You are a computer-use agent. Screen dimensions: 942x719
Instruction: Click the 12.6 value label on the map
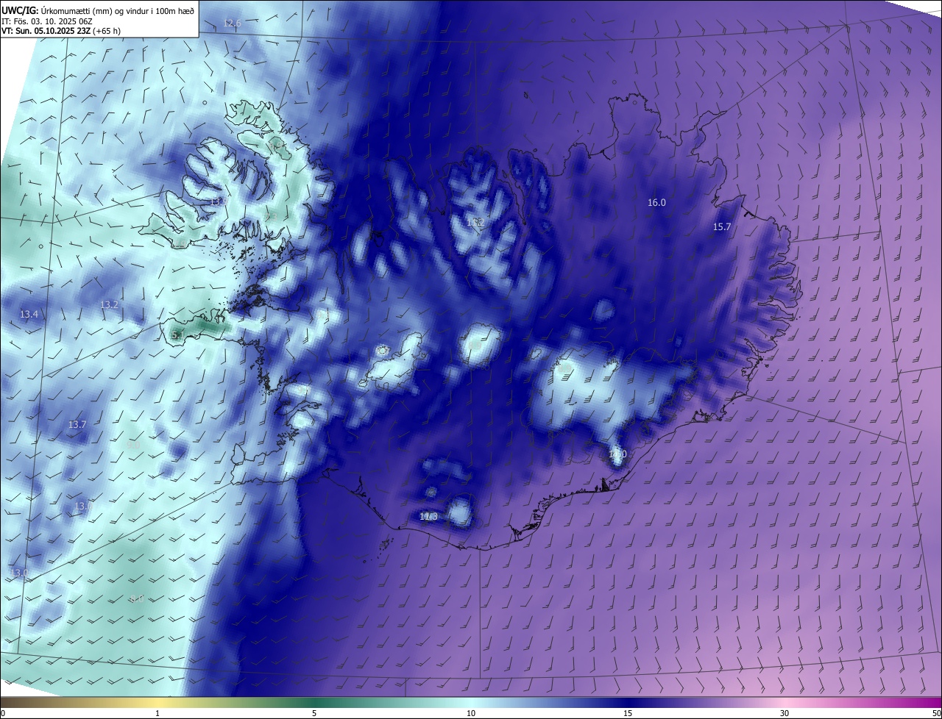click(232, 24)
